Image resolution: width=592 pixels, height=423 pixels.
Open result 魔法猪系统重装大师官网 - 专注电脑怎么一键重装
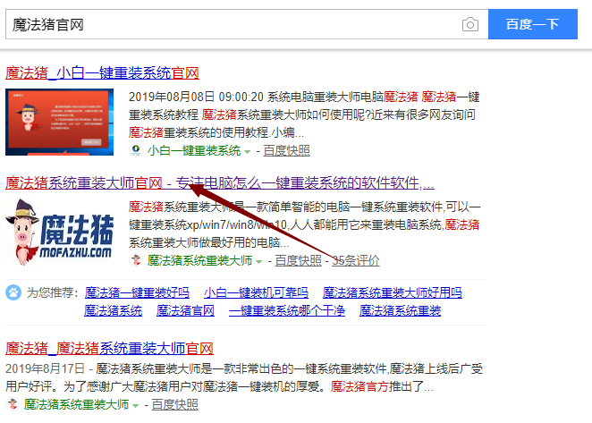click(x=220, y=182)
